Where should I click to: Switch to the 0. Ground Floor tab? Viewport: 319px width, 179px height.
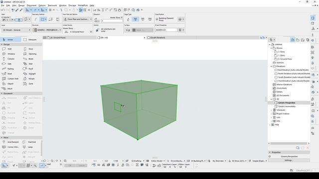(69, 38)
